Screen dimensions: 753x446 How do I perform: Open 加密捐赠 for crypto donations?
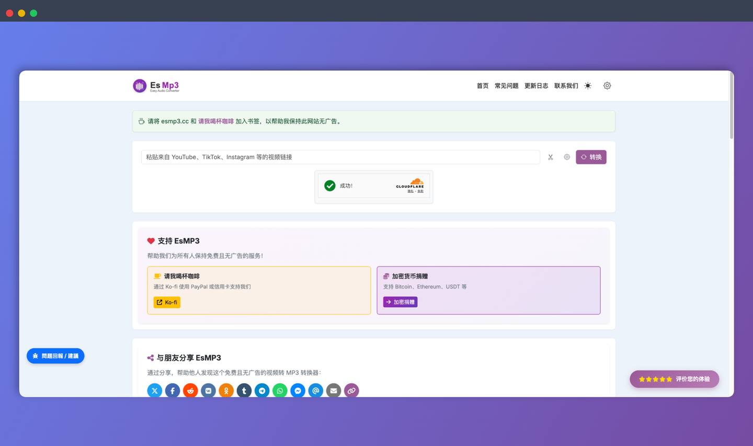400,302
